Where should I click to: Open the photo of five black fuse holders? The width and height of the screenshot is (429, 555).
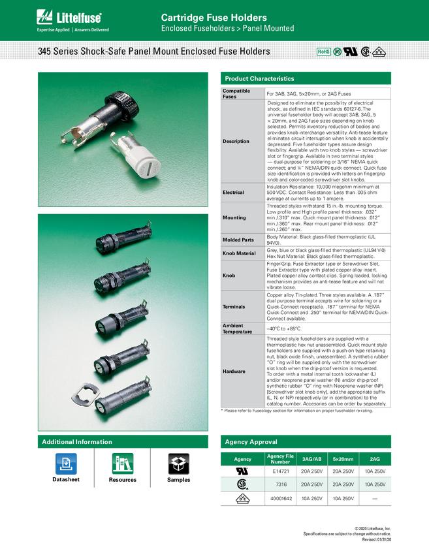(123, 323)
